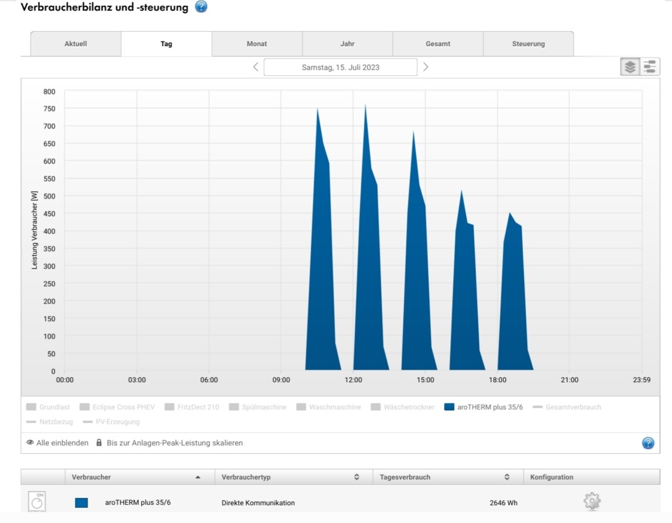Toggle the aroTHERM plus 35/6 legend entry
This screenshot has height=523, width=672.
coord(484,407)
